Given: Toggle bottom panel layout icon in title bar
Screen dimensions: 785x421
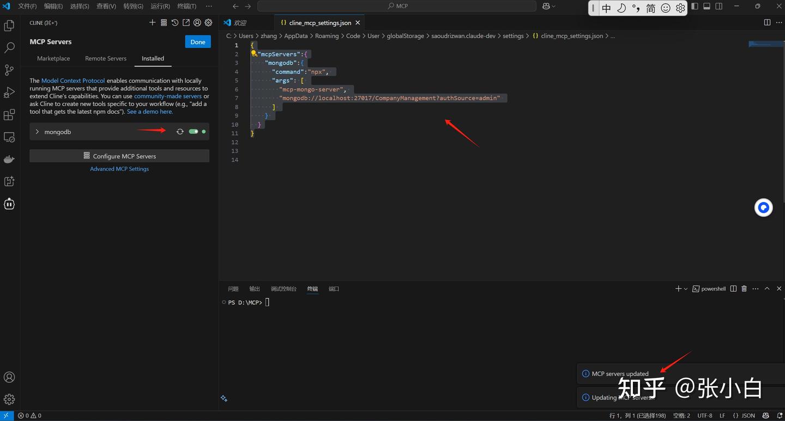Looking at the screenshot, I should pos(707,7).
